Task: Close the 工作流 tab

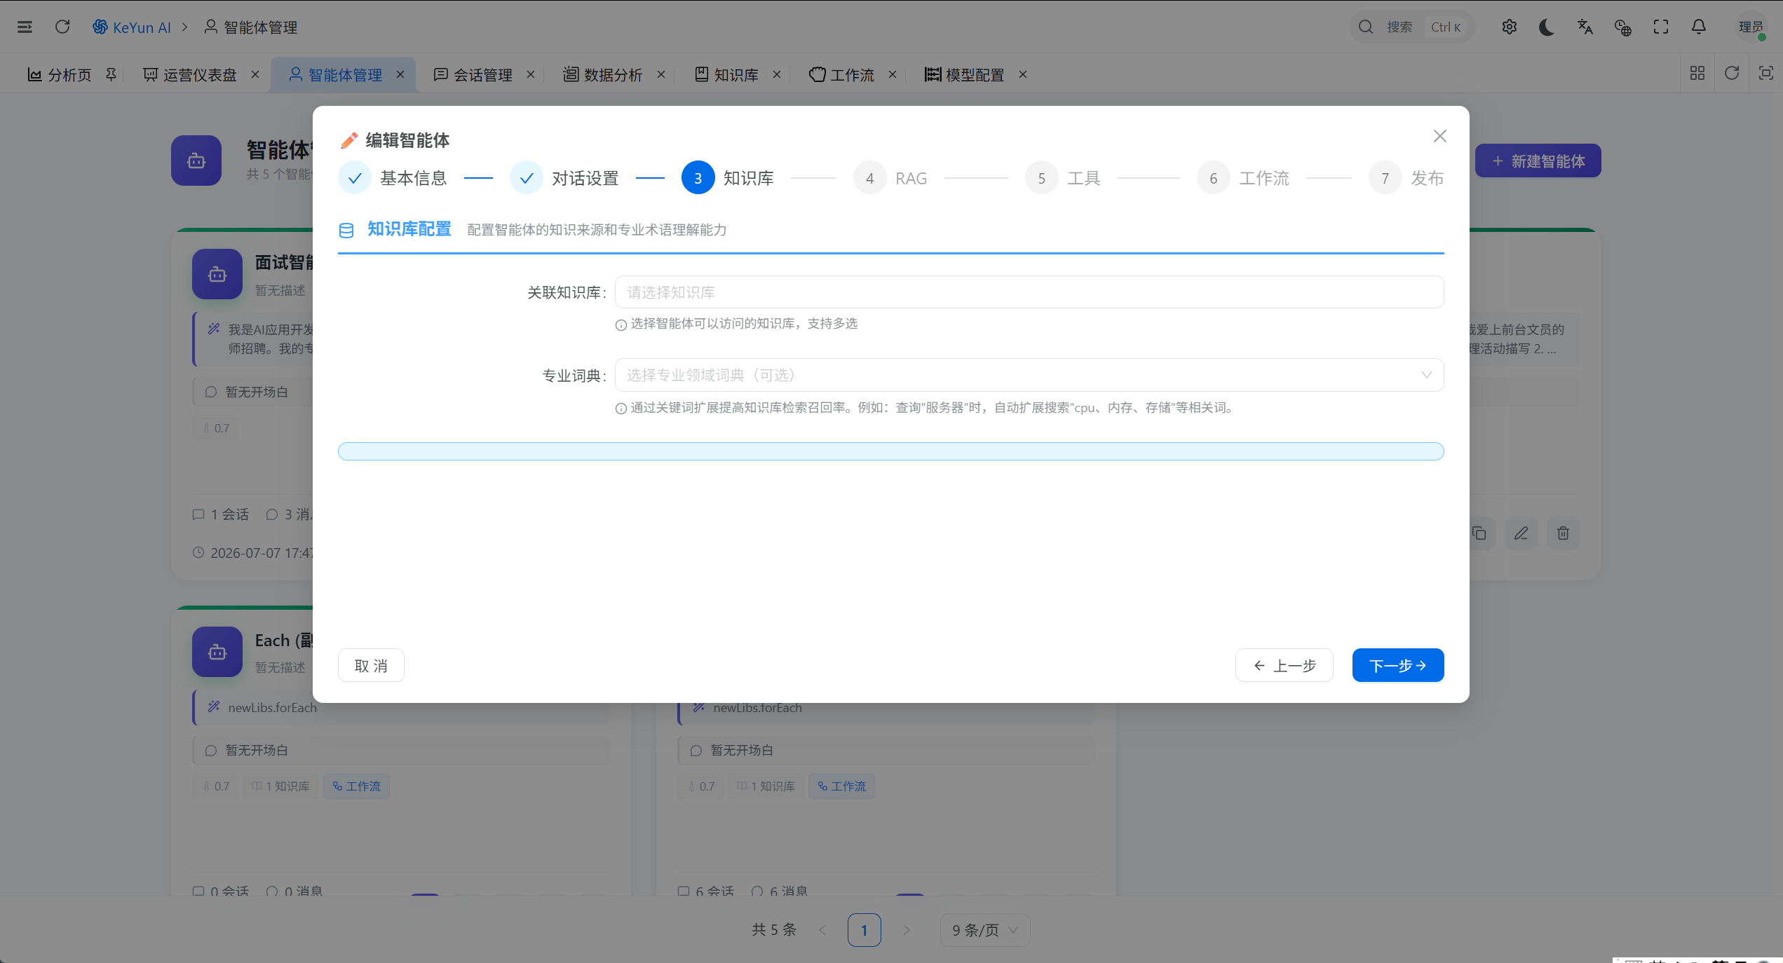Action: click(x=893, y=74)
